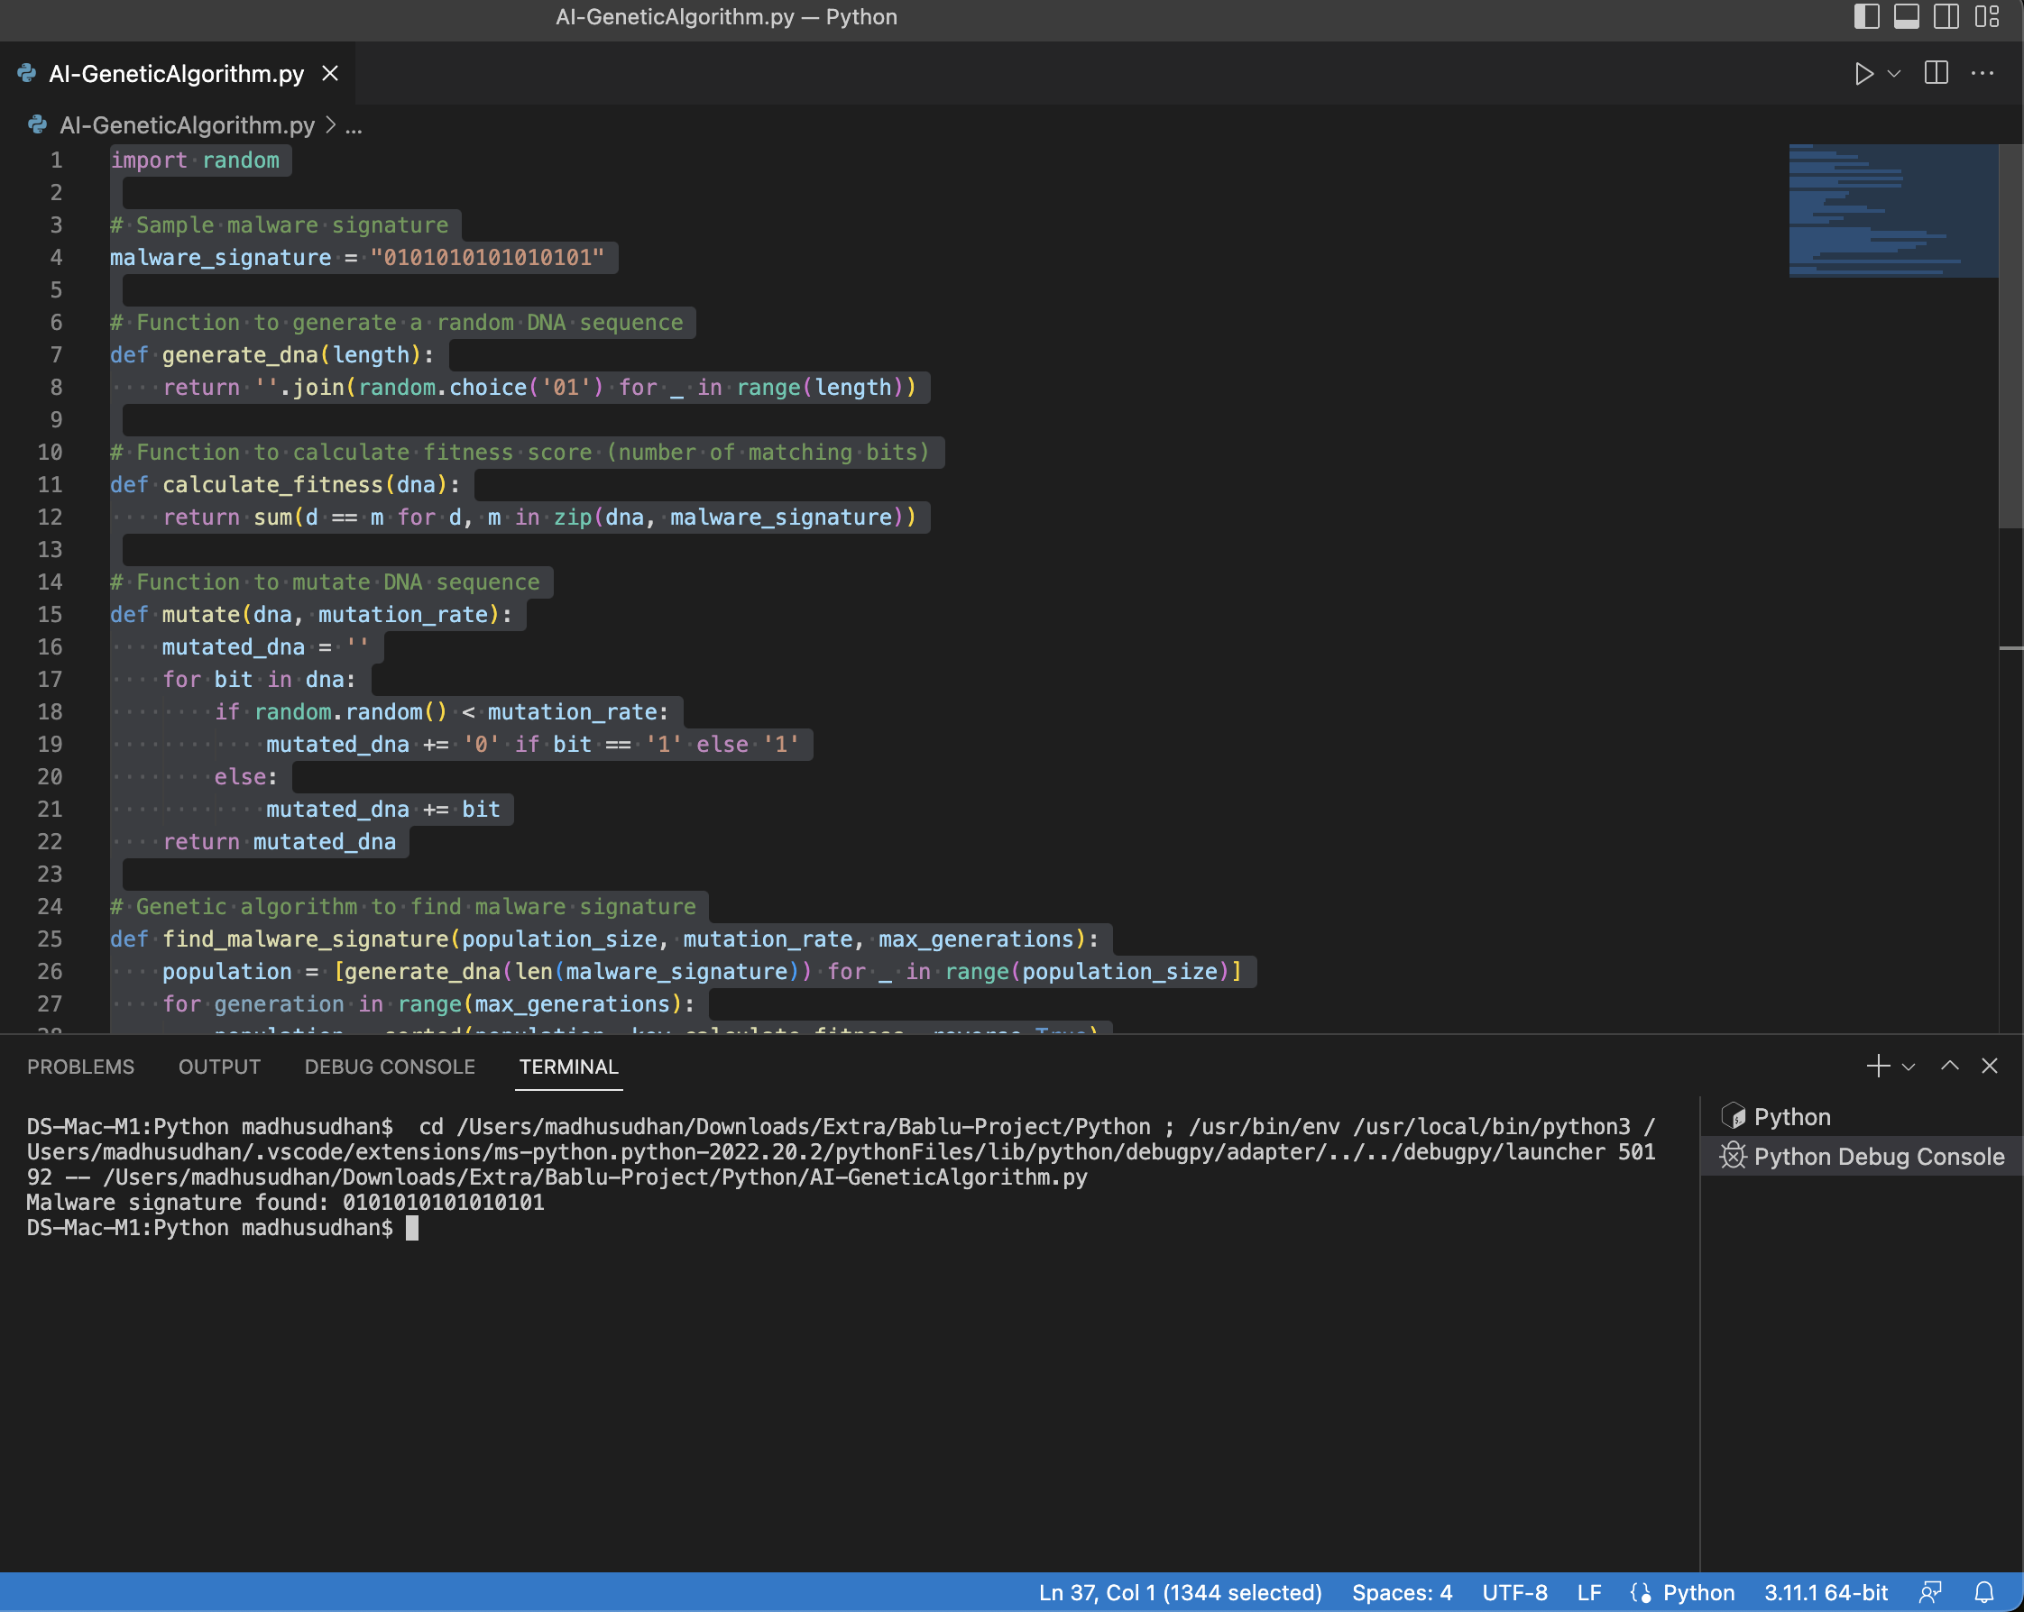Open notifications bell in status bar
This screenshot has width=2024, height=1612.
click(x=1983, y=1592)
